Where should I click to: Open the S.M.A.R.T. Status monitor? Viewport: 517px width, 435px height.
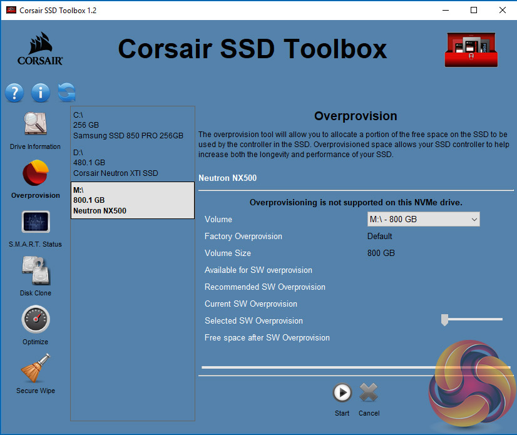[x=35, y=223]
